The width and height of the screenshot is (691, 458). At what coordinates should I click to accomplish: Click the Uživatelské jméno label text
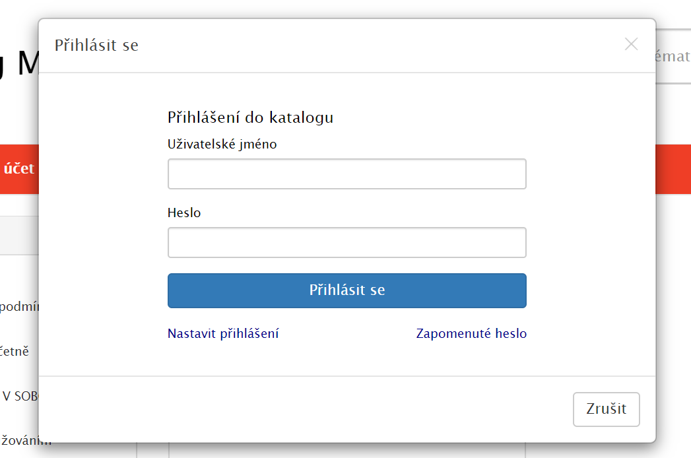coord(222,144)
